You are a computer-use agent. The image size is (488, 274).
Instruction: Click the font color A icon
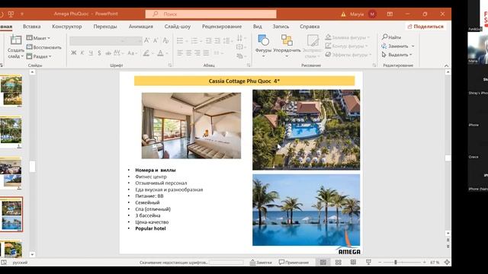click(160, 53)
